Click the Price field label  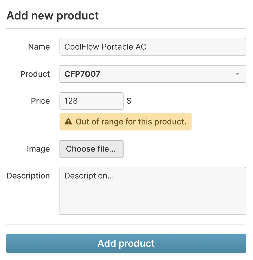(41, 101)
